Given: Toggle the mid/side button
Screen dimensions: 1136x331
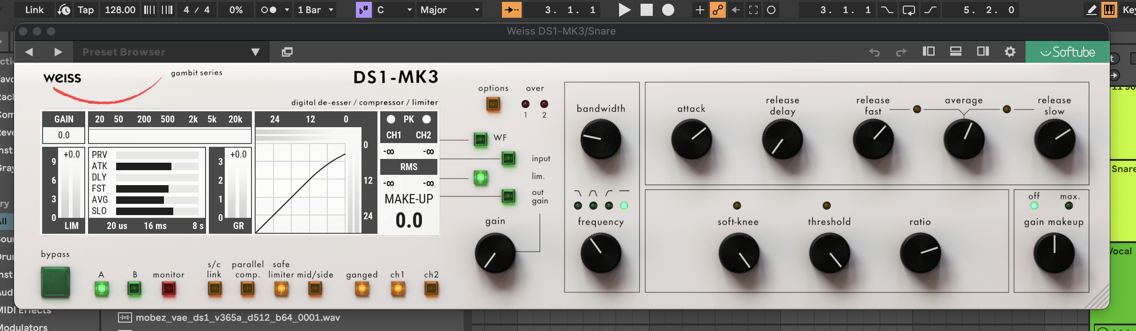Looking at the screenshot, I should click(315, 289).
